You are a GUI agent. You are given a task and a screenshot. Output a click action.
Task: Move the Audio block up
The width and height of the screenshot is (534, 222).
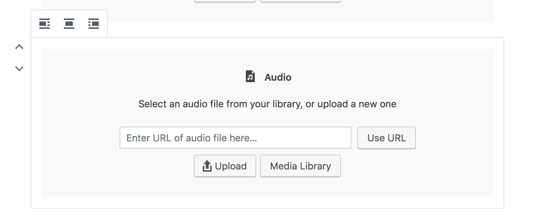pyautogui.click(x=19, y=47)
